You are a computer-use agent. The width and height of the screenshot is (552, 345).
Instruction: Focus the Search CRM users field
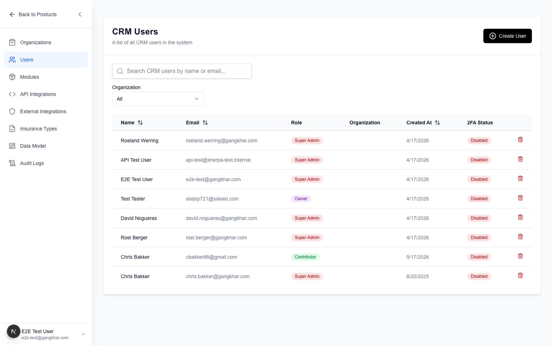[x=182, y=71]
